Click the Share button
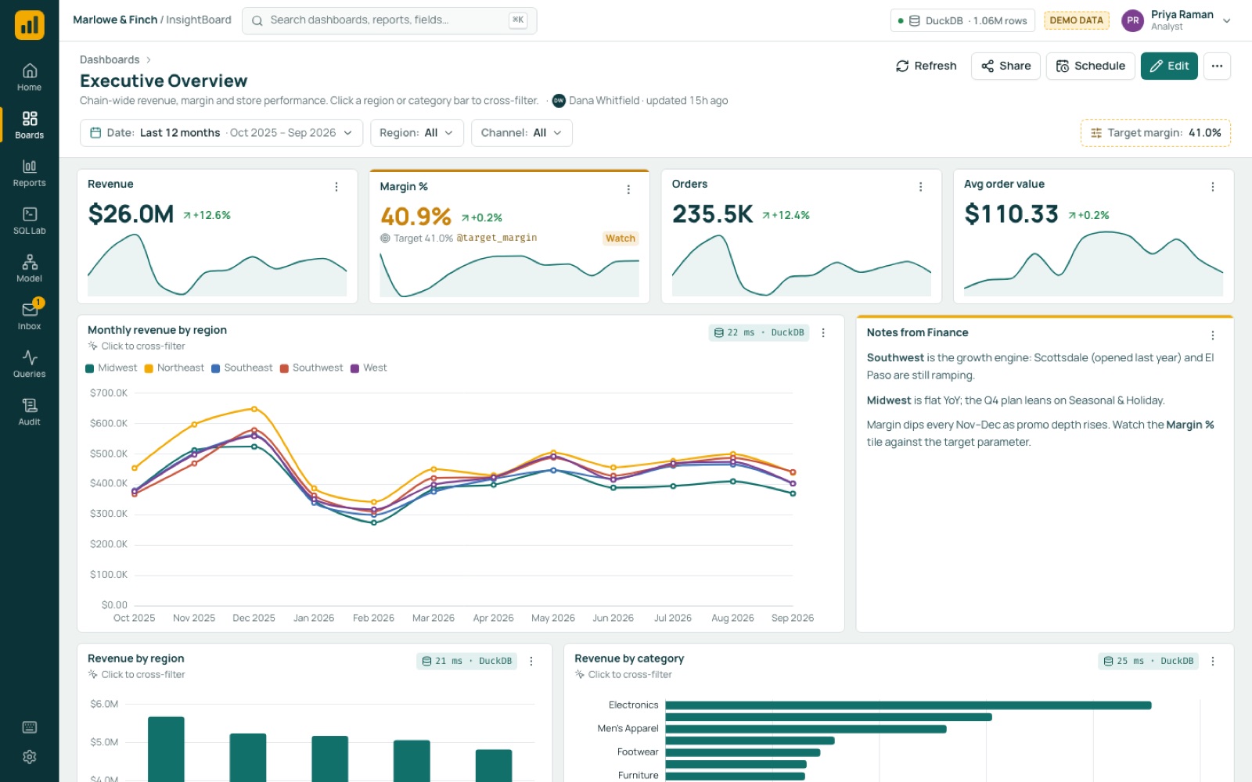The image size is (1252, 782). click(1006, 66)
